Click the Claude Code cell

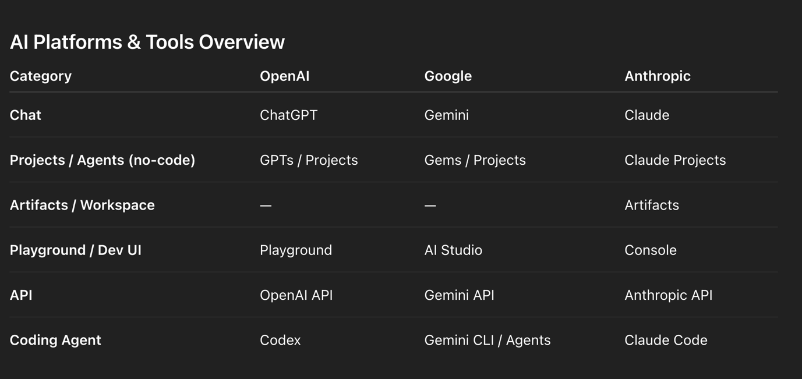[666, 340]
